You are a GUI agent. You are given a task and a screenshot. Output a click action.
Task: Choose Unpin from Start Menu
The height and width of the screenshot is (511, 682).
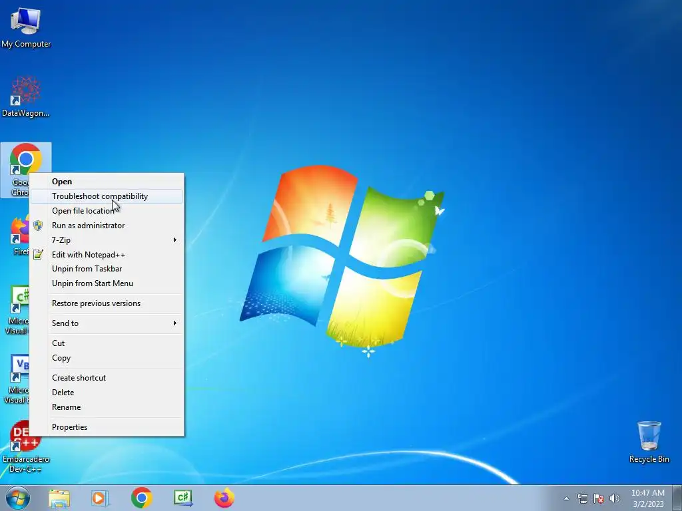[x=107, y=283]
